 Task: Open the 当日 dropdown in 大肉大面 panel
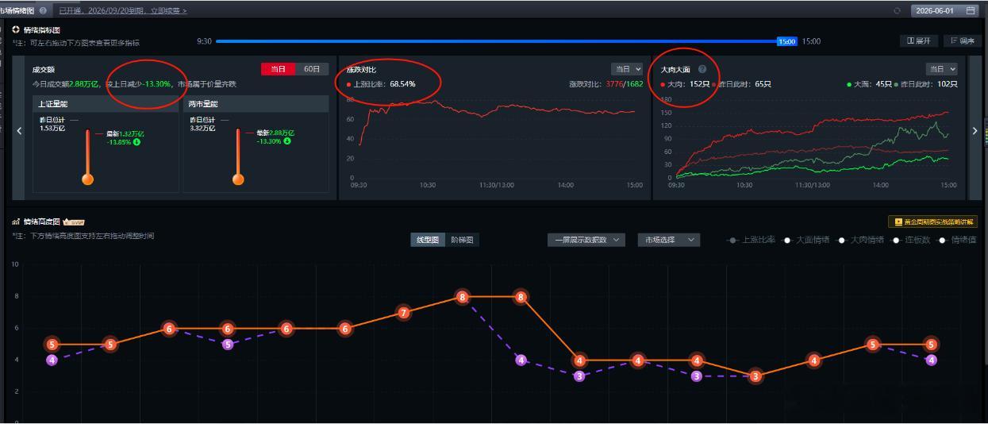(942, 69)
